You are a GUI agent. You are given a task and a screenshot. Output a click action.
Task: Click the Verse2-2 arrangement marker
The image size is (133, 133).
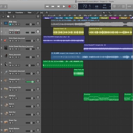94,18
